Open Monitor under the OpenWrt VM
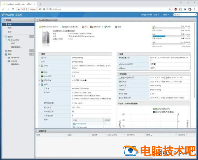 [x=13, y=43]
